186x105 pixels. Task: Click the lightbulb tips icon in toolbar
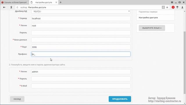coord(177,7)
